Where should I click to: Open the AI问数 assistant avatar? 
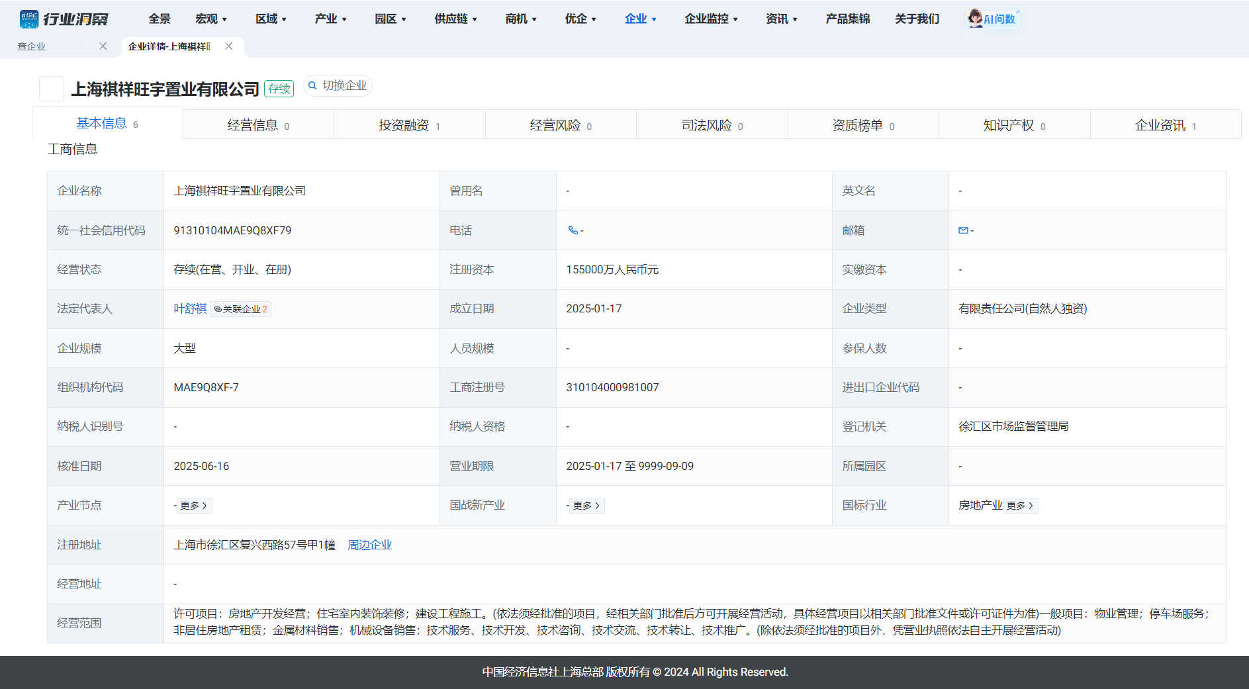coord(974,19)
